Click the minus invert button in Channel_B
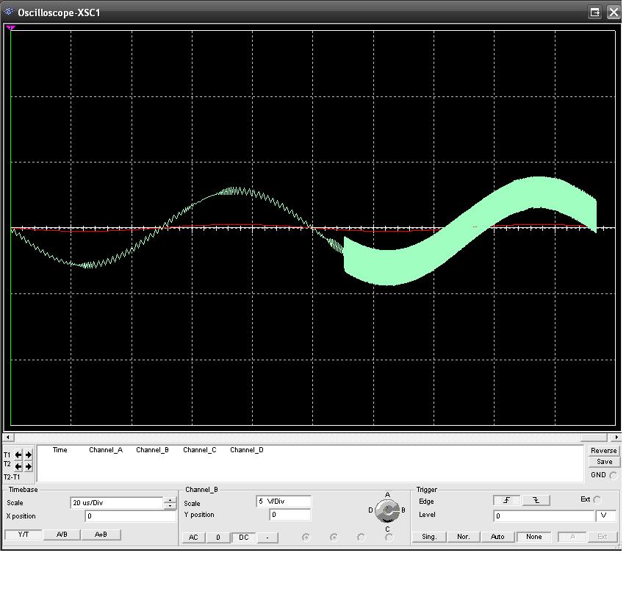 [x=267, y=538]
